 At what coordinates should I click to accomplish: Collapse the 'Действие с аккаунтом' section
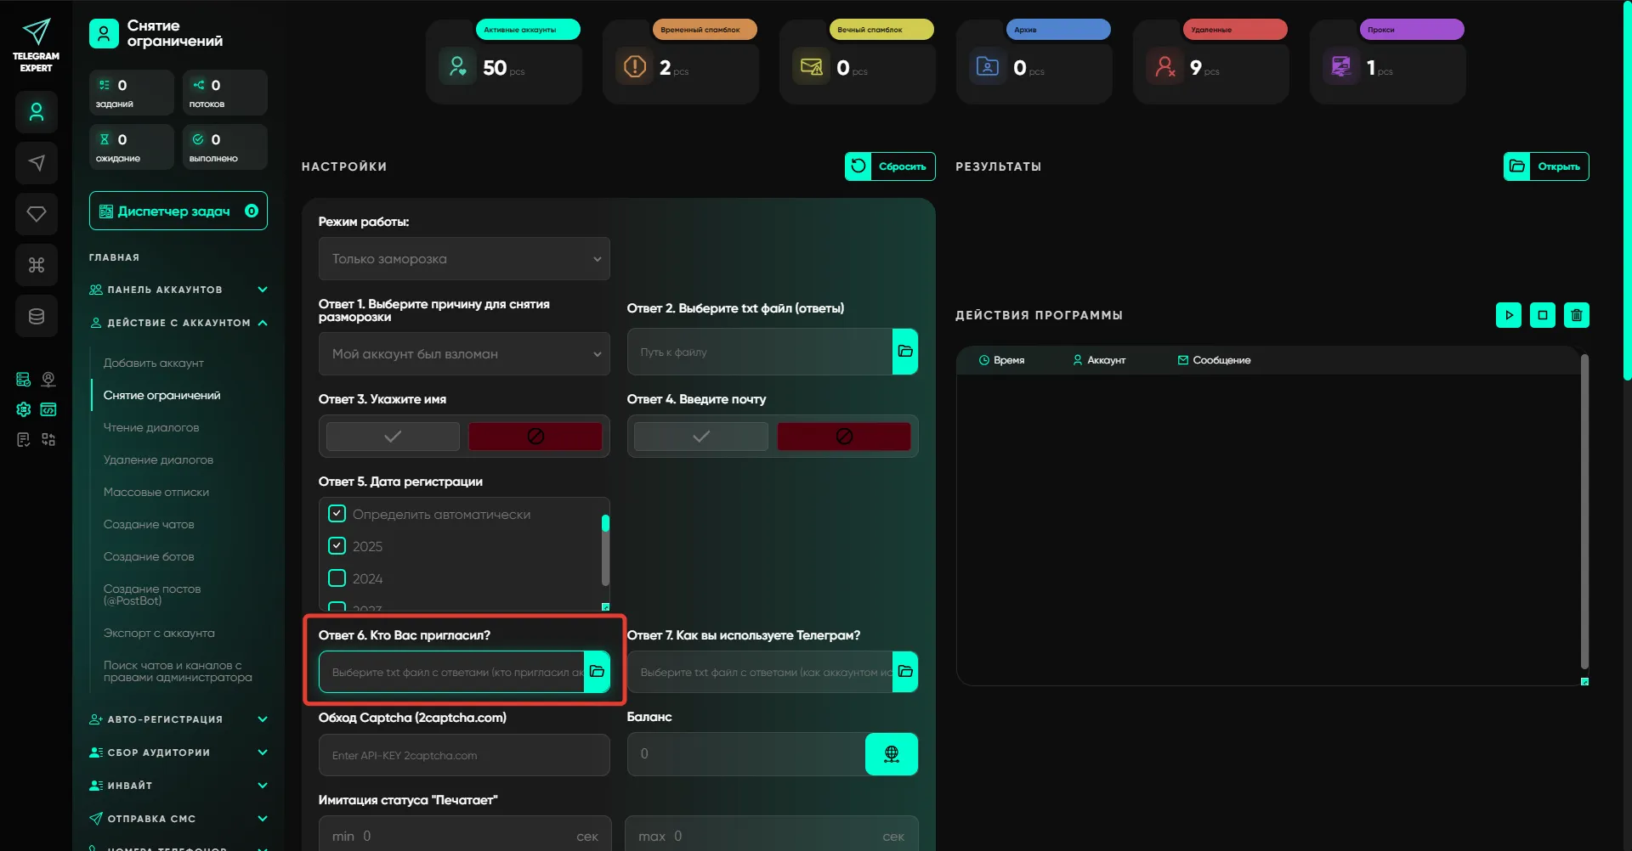(x=178, y=323)
